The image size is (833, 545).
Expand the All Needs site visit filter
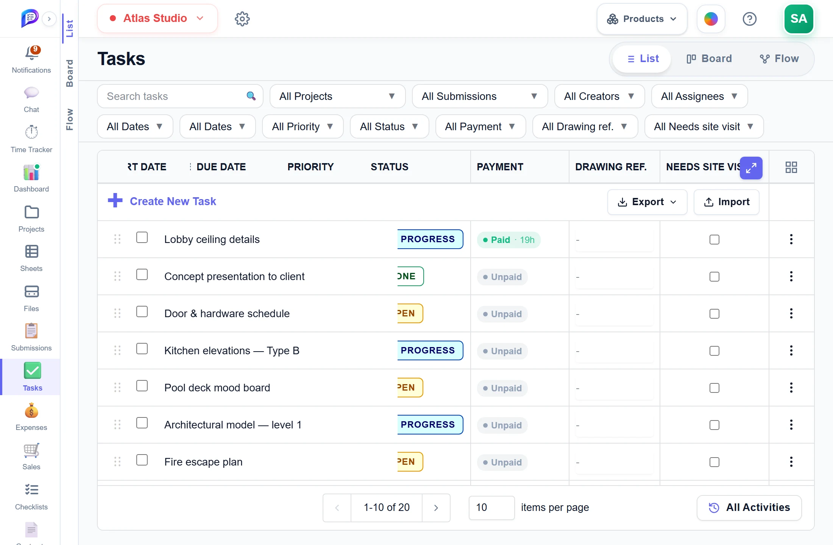[704, 126]
